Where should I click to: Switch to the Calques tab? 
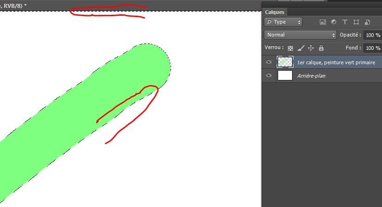click(x=275, y=12)
